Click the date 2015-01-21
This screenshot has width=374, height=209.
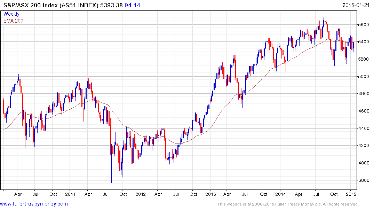point(356,5)
